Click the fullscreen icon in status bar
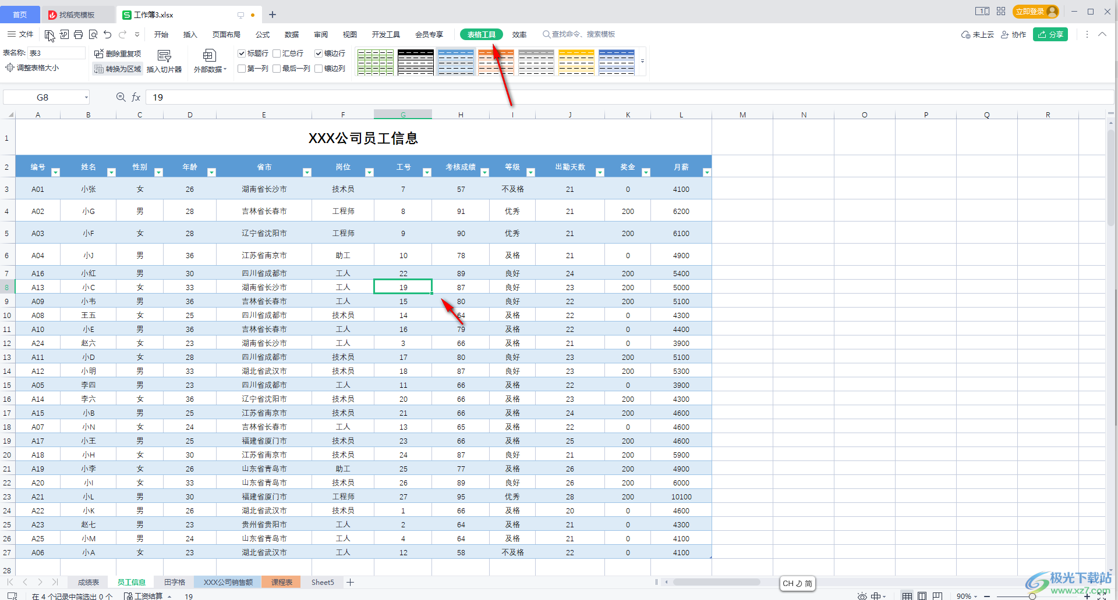The image size is (1118, 600). tap(1102, 596)
